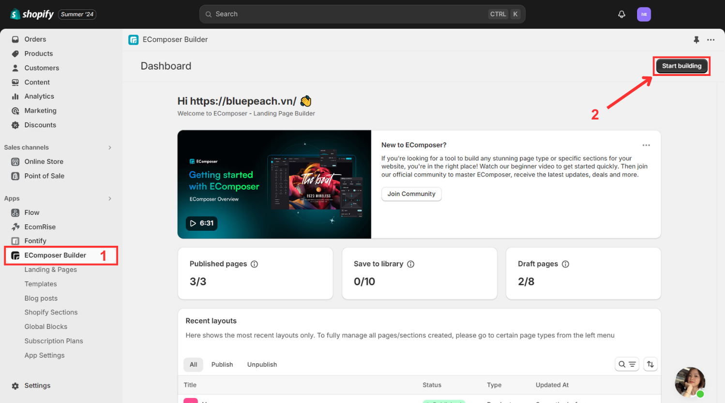Open Subscription Plans menu item

[x=54, y=341]
